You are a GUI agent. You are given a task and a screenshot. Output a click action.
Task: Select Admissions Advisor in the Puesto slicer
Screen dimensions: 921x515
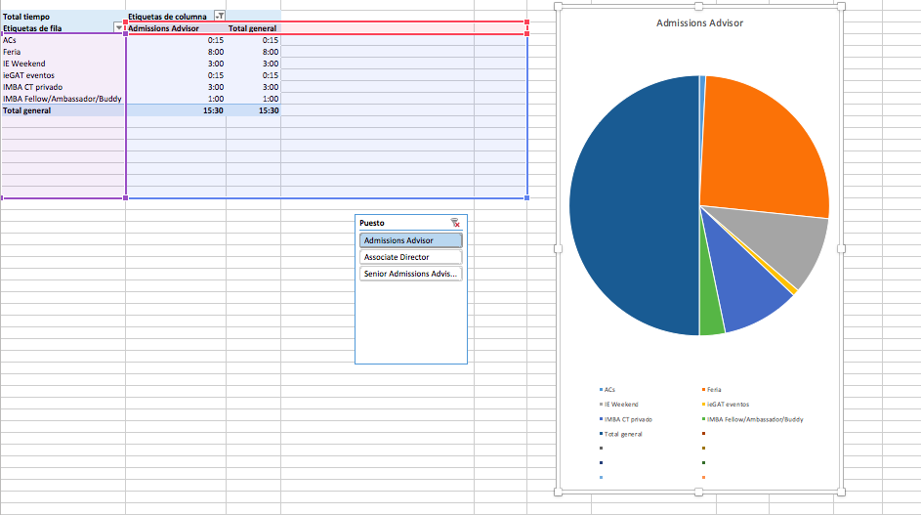[410, 240]
